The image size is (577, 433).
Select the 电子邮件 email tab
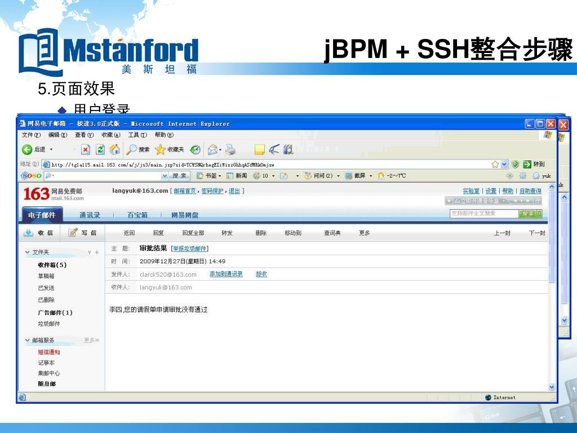click(42, 215)
